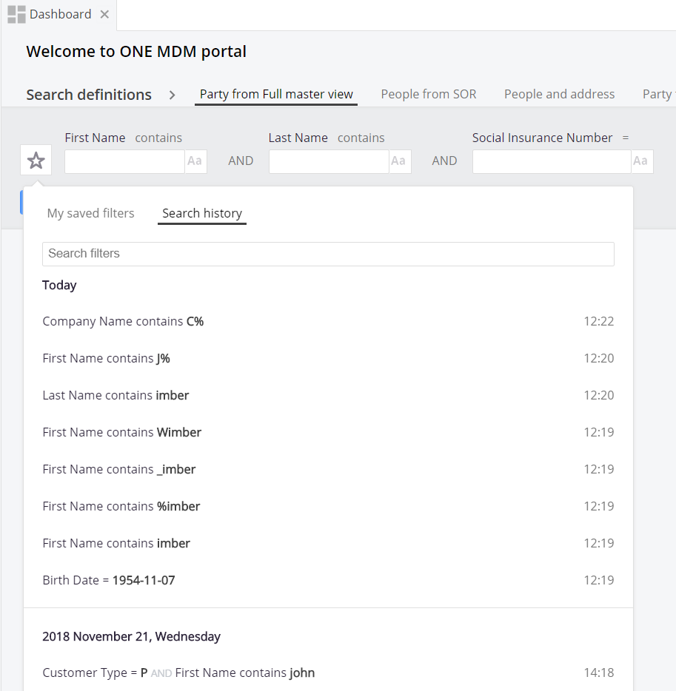Load 'Customer Type = P' search from November 21

(x=178, y=673)
